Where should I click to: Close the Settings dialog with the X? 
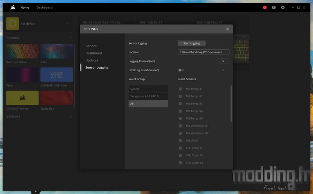pos(227,29)
